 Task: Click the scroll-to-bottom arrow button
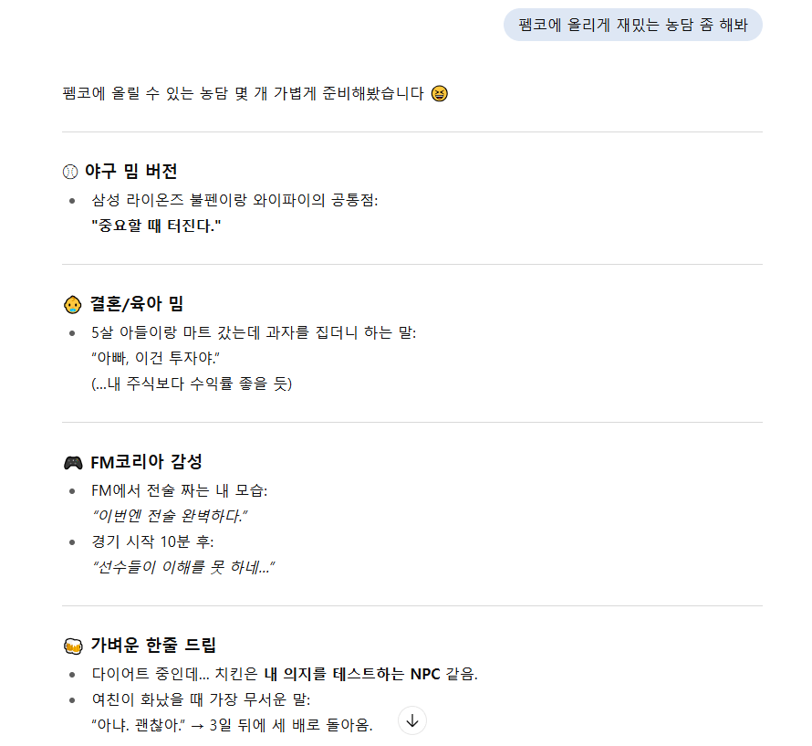coord(412,720)
